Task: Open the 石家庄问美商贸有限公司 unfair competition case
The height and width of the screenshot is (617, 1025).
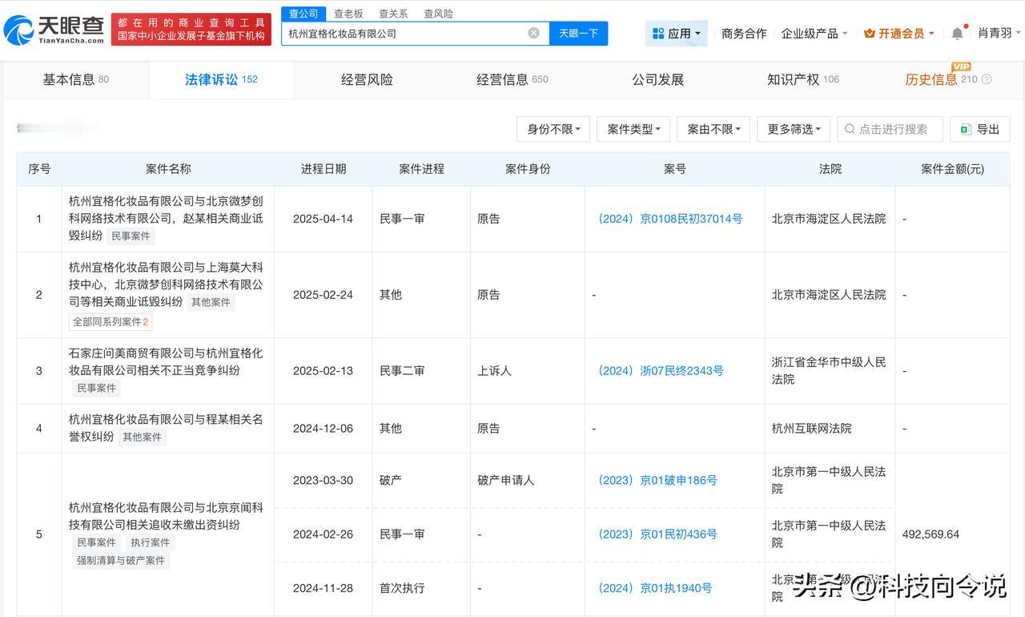Action: click(x=166, y=361)
